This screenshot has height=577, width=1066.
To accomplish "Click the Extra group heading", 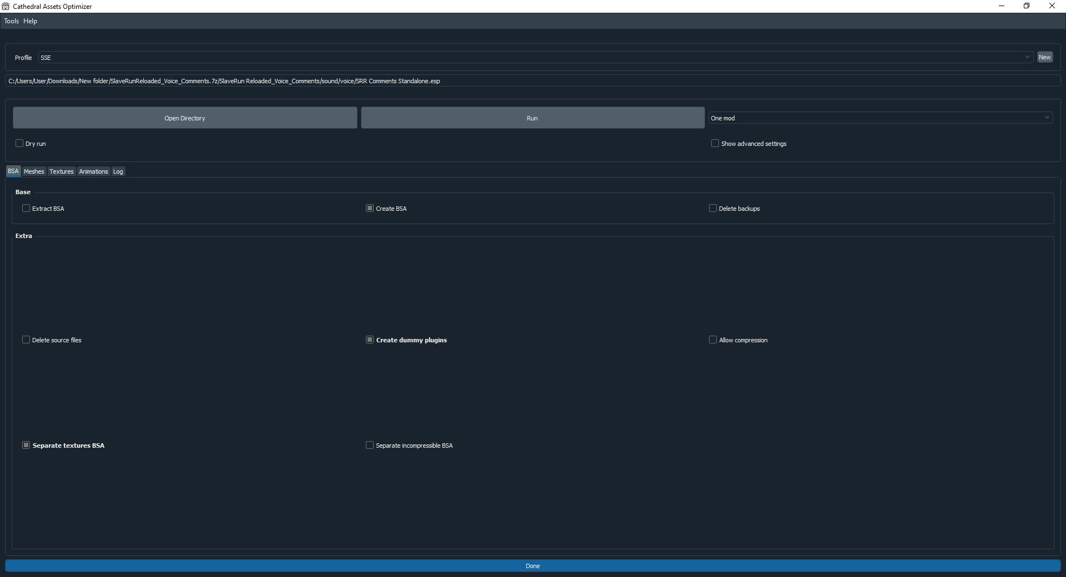I will [x=24, y=236].
